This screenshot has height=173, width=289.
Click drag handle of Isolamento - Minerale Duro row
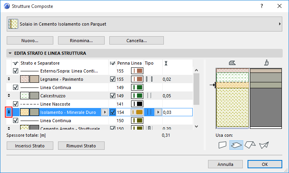click(x=9, y=112)
